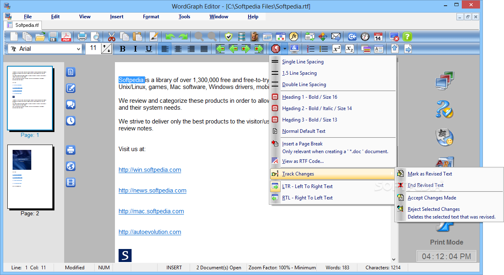This screenshot has width=504, height=275.
Task: Choose RTL - Right To Left Text
Action: point(307,198)
